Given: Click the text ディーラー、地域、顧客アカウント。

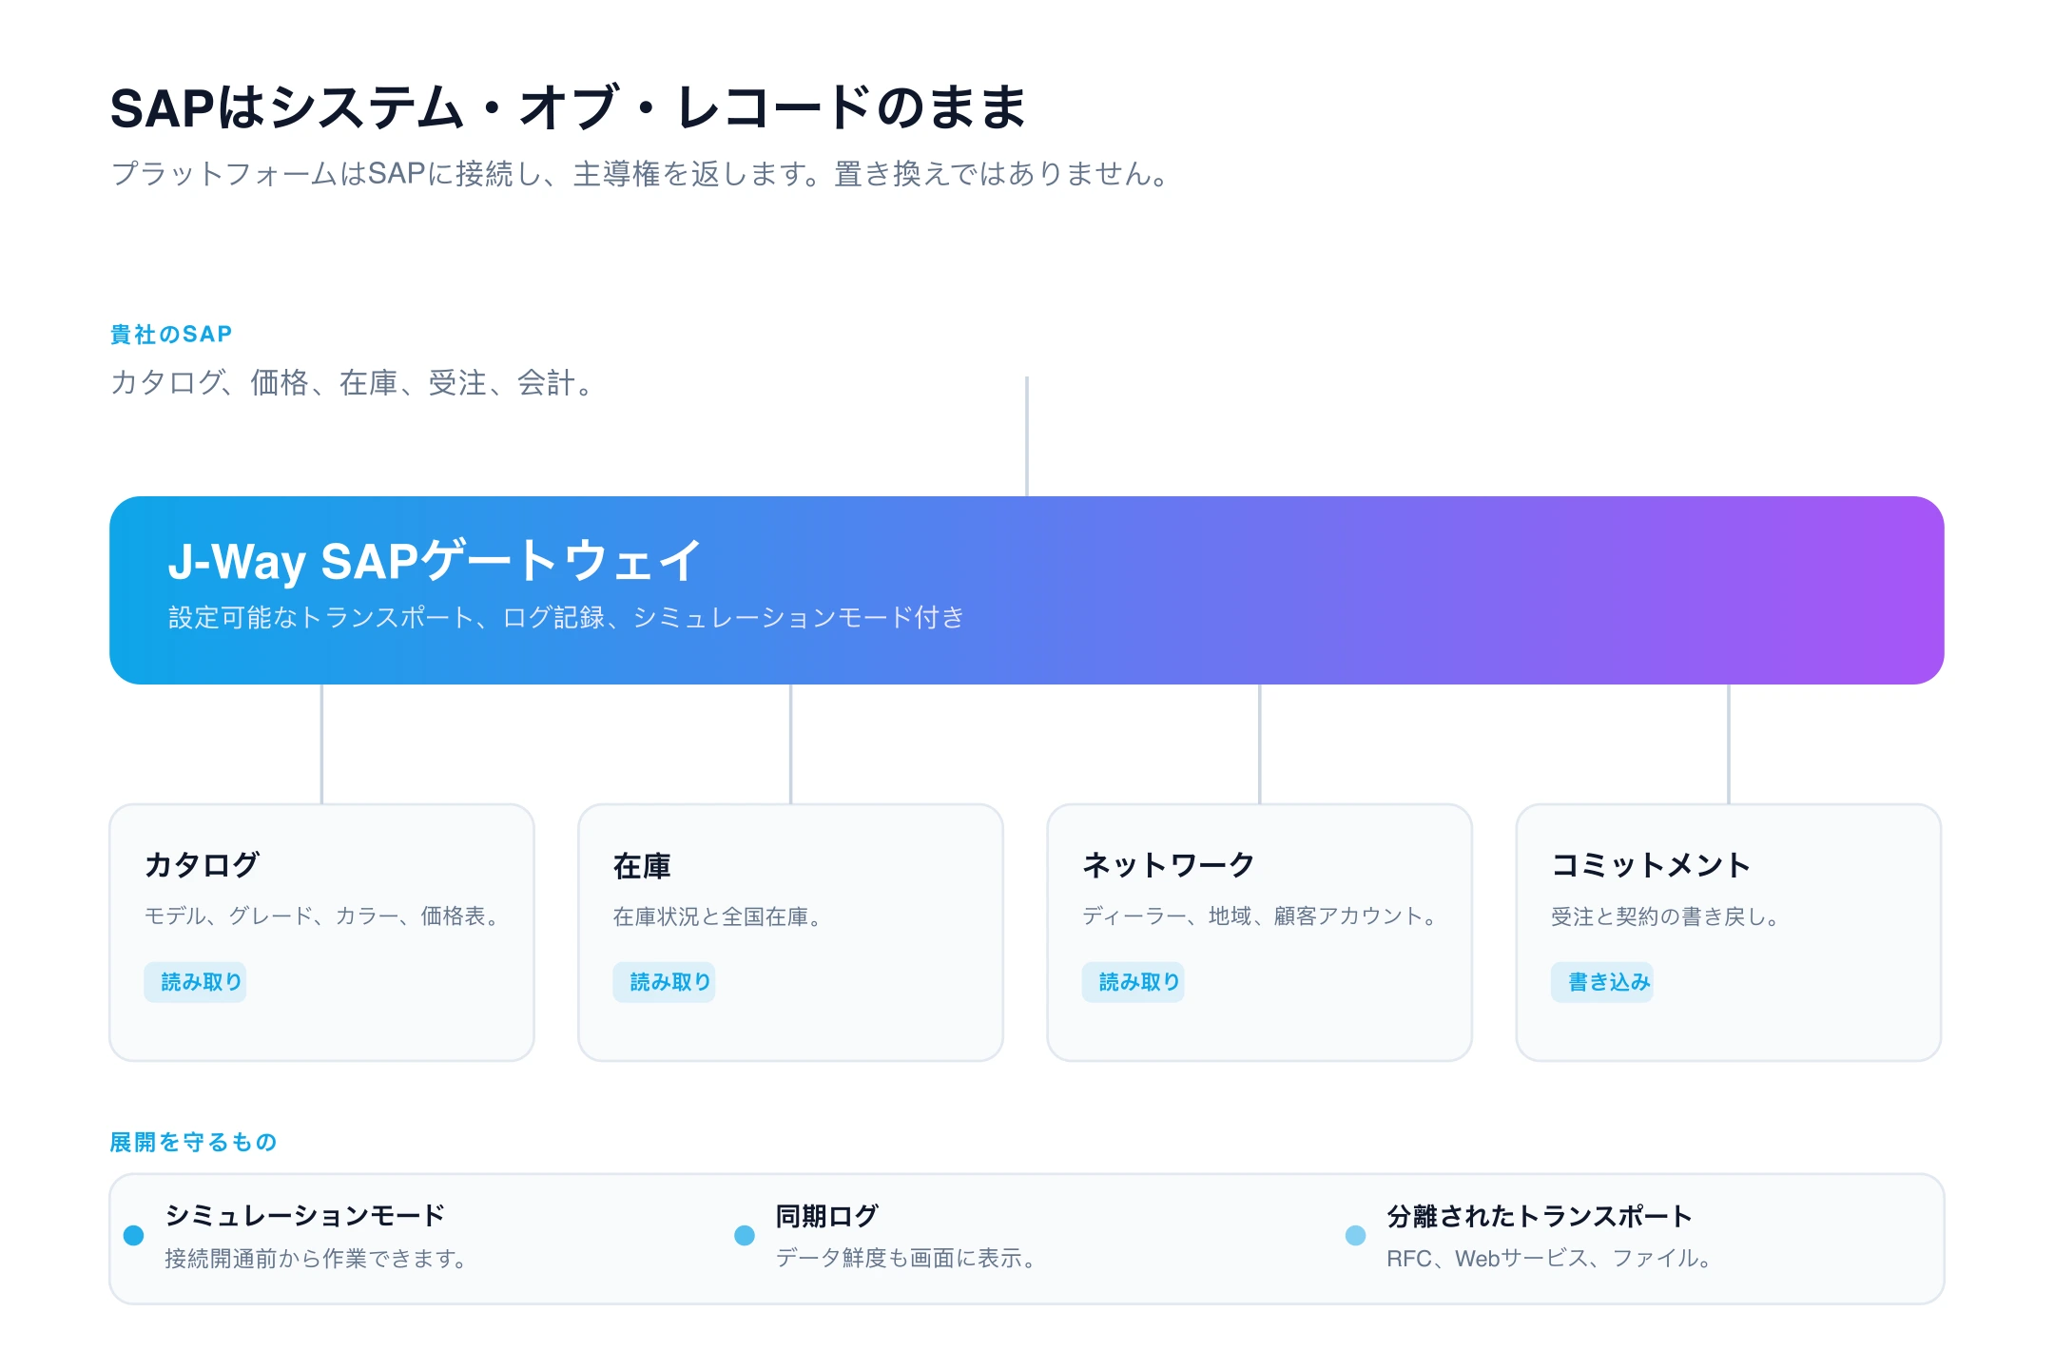Looking at the screenshot, I should pyautogui.click(x=1259, y=916).
